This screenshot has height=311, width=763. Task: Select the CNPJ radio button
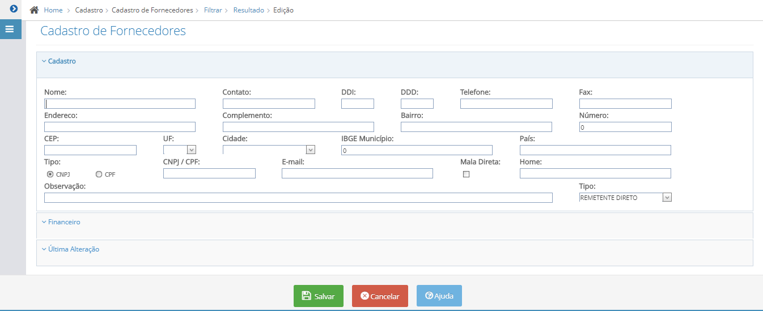coord(50,174)
